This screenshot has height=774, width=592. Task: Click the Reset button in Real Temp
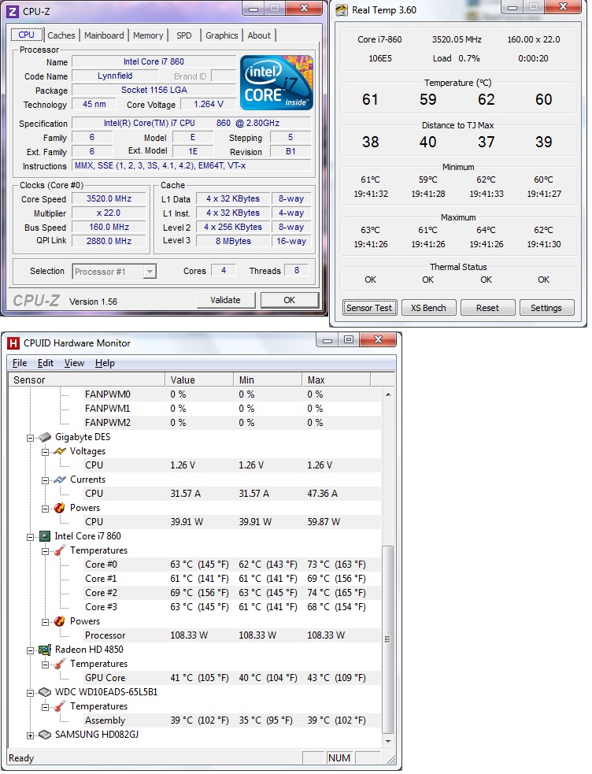pos(487,308)
